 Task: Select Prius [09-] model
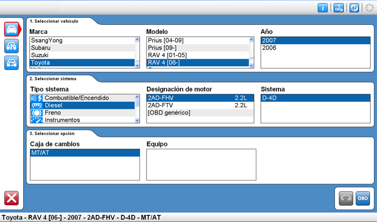click(198, 47)
